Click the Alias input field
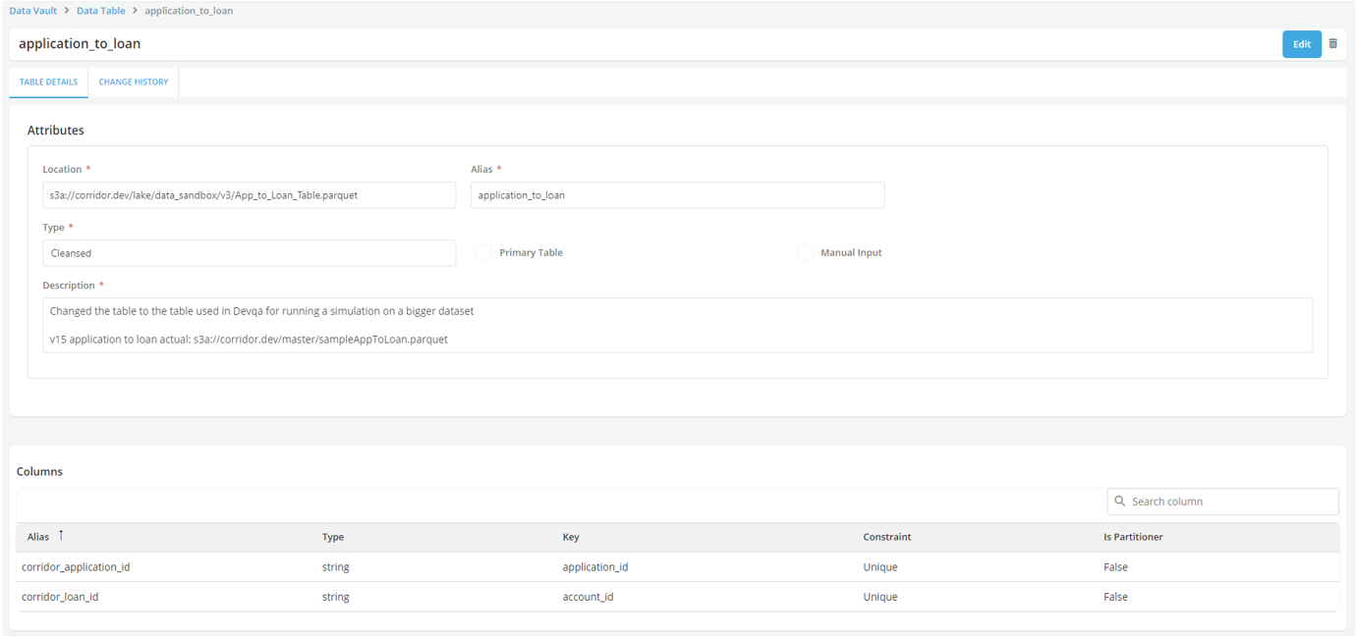 point(677,195)
